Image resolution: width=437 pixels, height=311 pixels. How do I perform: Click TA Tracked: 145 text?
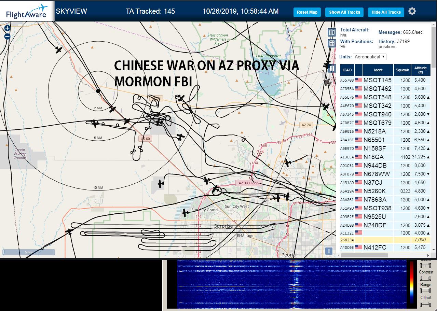click(x=150, y=11)
